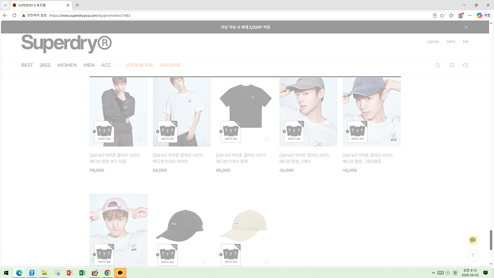
Task: Click the not-secure site info warning
Action: (34, 15)
